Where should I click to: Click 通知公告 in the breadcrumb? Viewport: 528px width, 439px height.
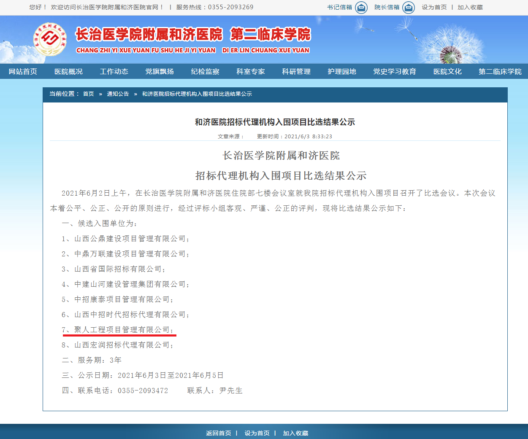coord(118,94)
